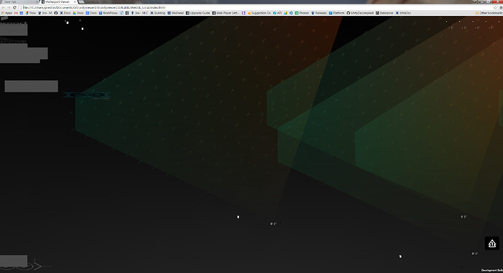The width and height of the screenshot is (503, 273).
Task: Expand the Other bookmarks folder
Action: (489, 13)
